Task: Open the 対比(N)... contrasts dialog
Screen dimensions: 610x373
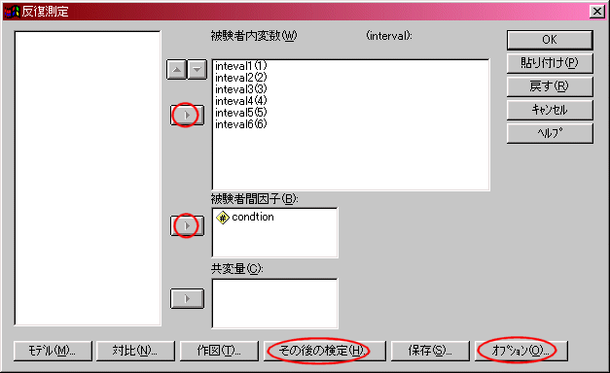Action: [x=135, y=351]
